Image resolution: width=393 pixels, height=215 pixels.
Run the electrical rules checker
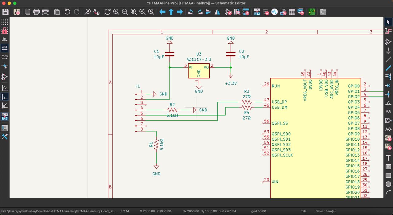pyautogui.click(x=266, y=12)
